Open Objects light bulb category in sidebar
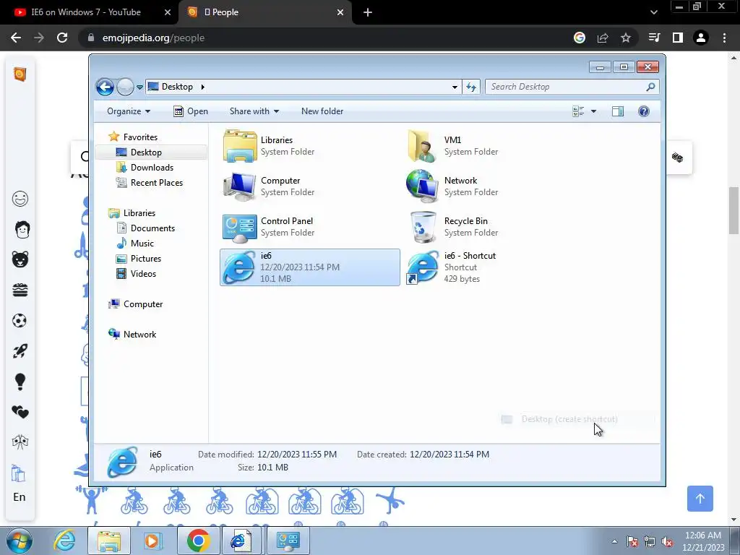 point(20,382)
